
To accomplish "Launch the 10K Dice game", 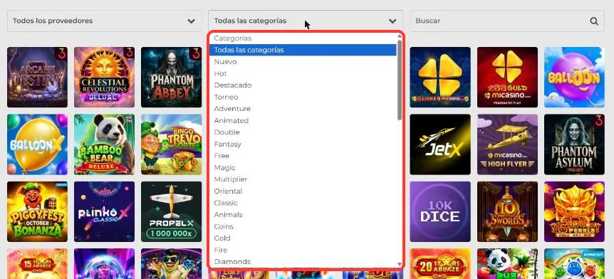I will point(440,211).
